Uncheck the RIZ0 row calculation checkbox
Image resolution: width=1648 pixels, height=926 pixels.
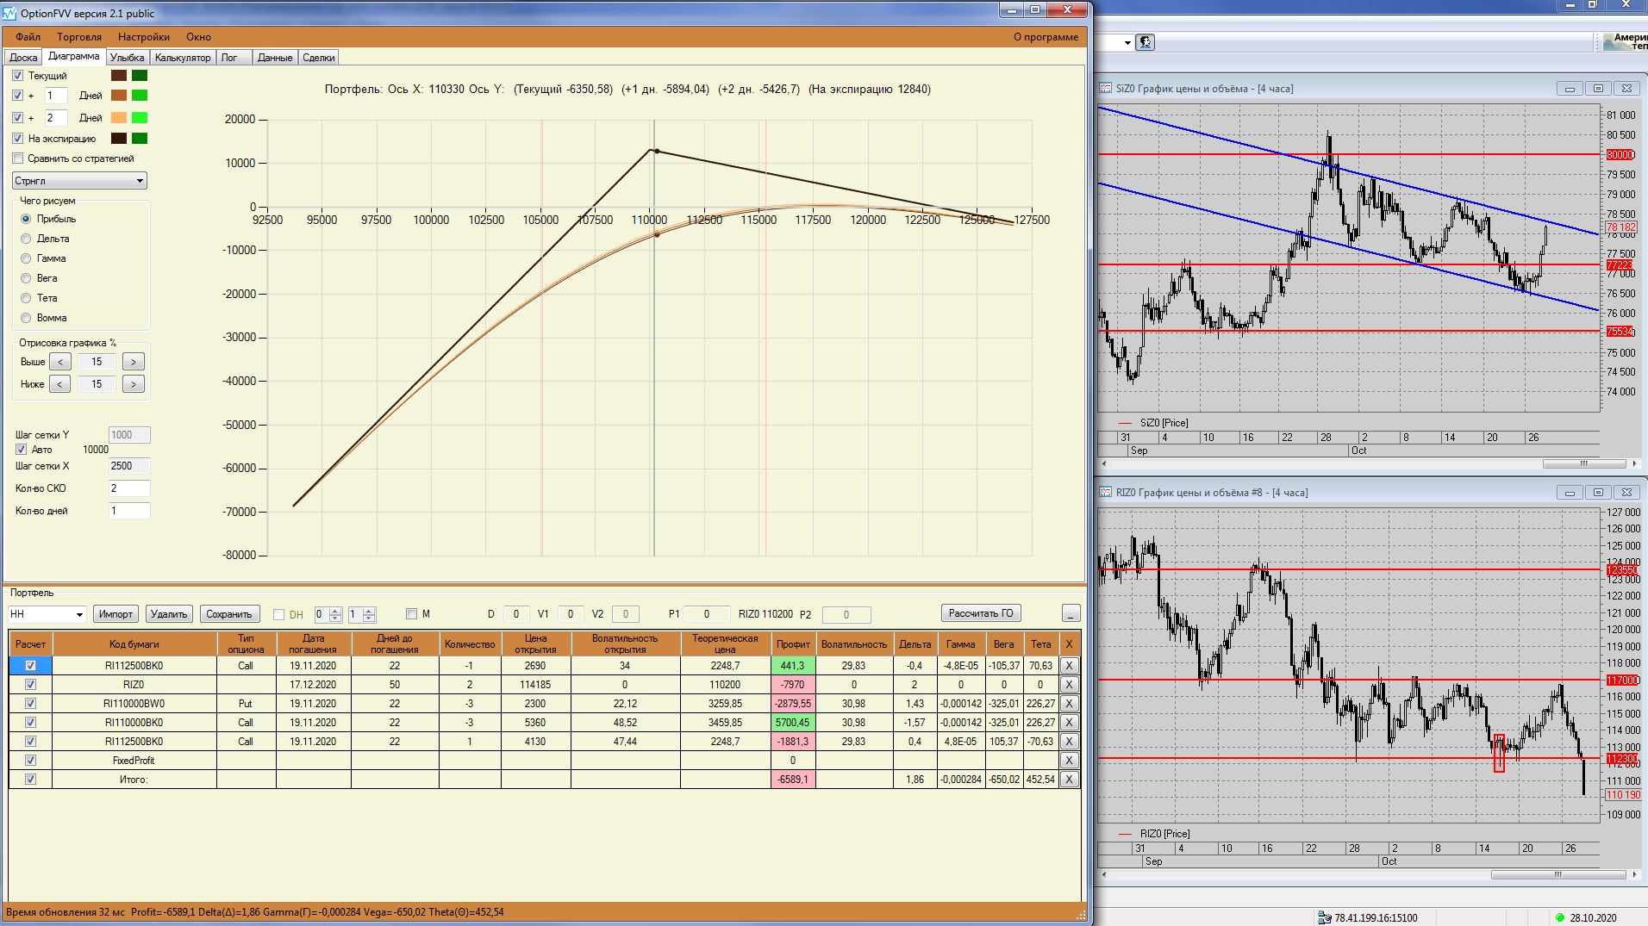tap(30, 685)
